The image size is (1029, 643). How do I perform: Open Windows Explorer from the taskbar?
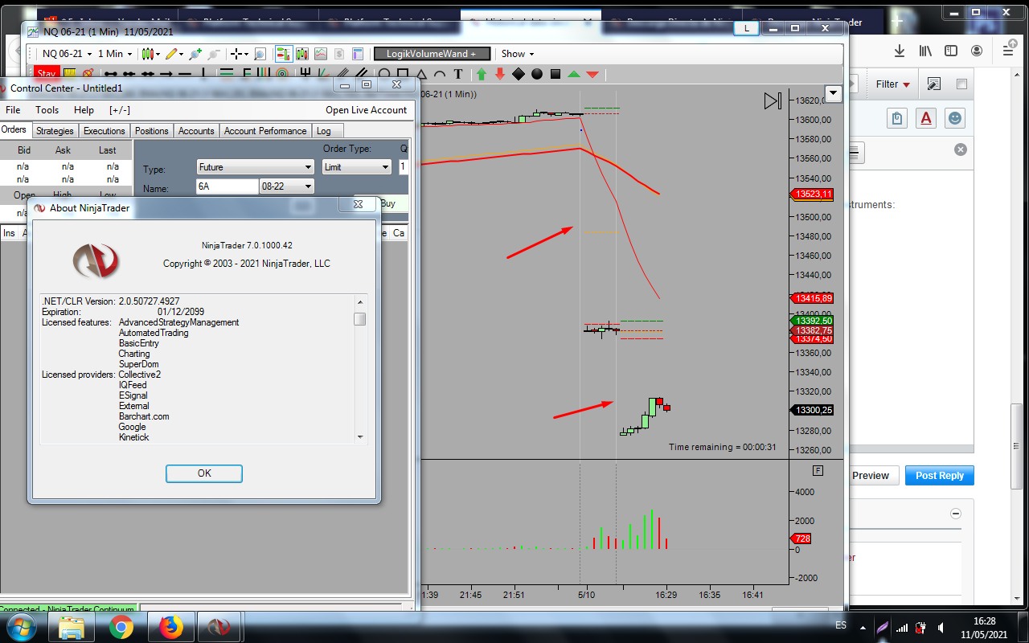click(x=72, y=627)
